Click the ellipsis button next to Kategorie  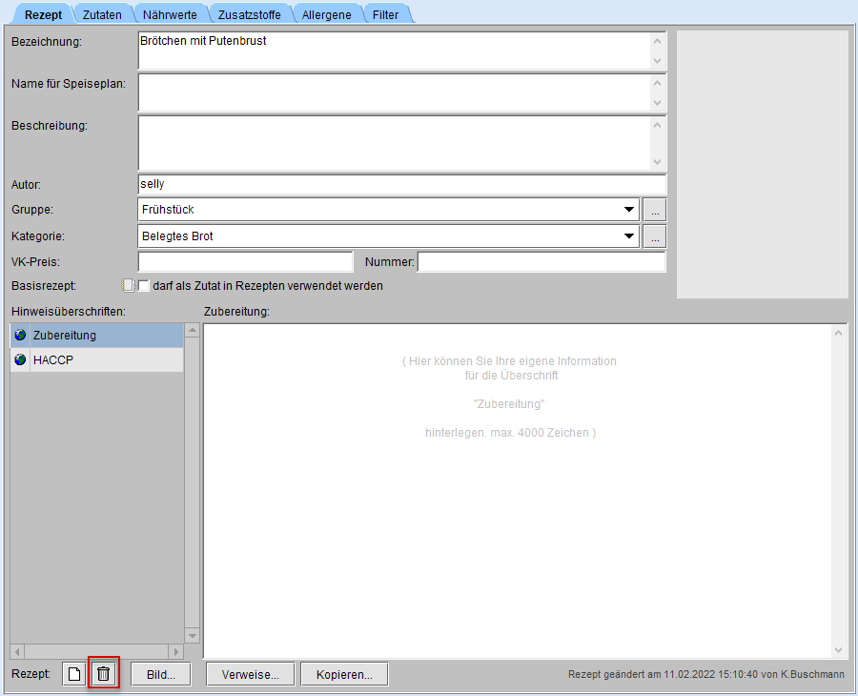pos(654,236)
